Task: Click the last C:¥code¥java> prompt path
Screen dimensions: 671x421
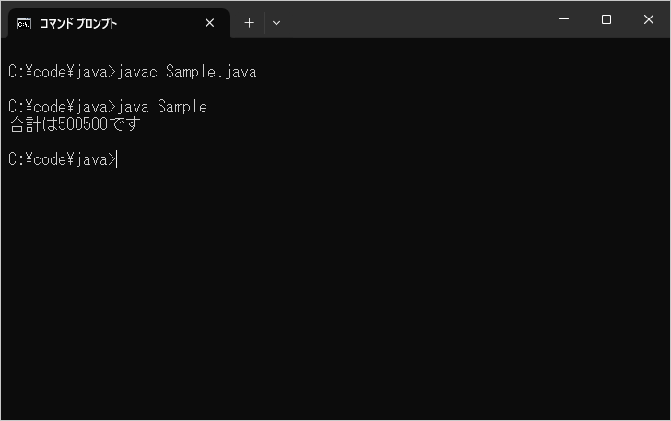Action: (x=63, y=159)
